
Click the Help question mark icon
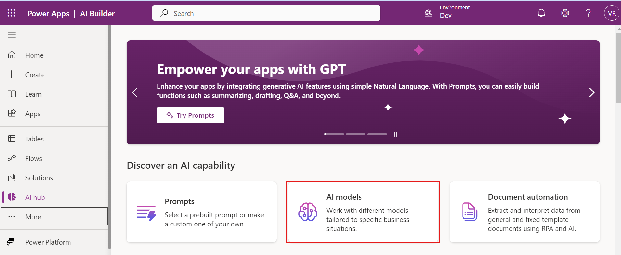[x=588, y=13]
